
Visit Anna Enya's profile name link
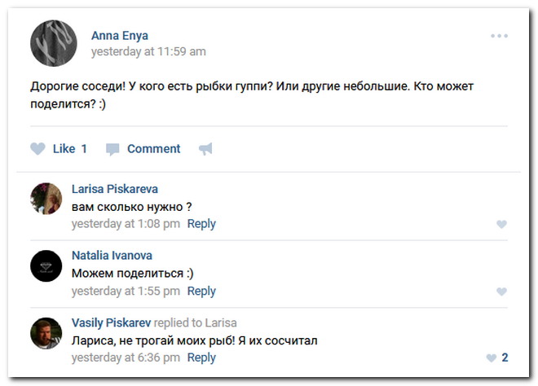point(120,36)
